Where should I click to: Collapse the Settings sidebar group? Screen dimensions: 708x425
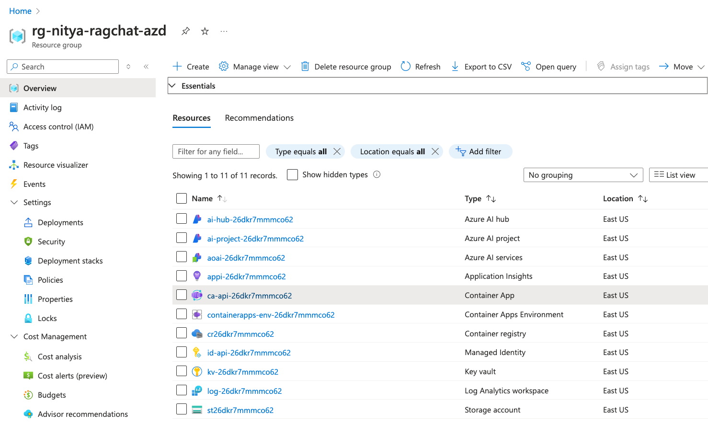click(14, 202)
